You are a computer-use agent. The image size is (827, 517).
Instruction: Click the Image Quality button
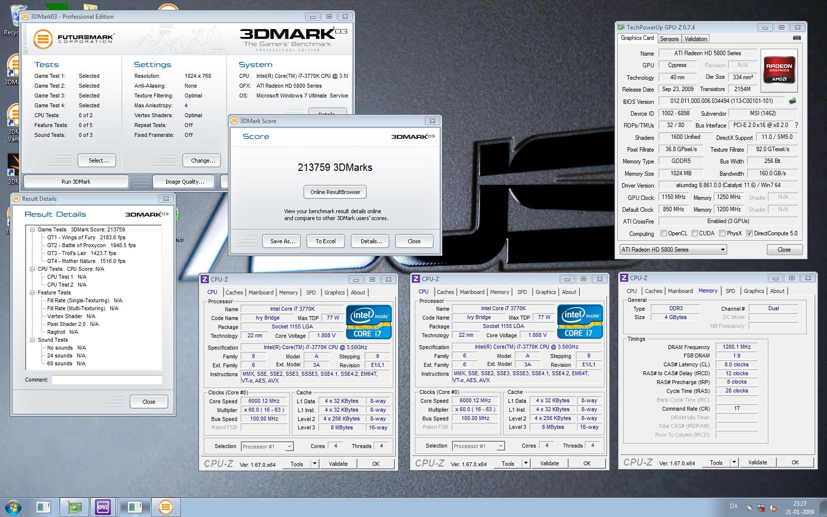point(185,182)
